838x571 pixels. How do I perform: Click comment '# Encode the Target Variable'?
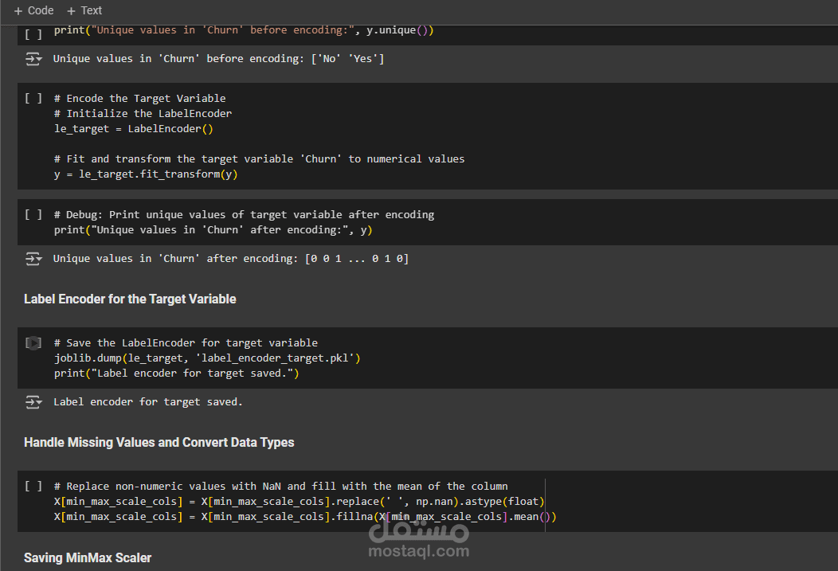pyautogui.click(x=140, y=98)
